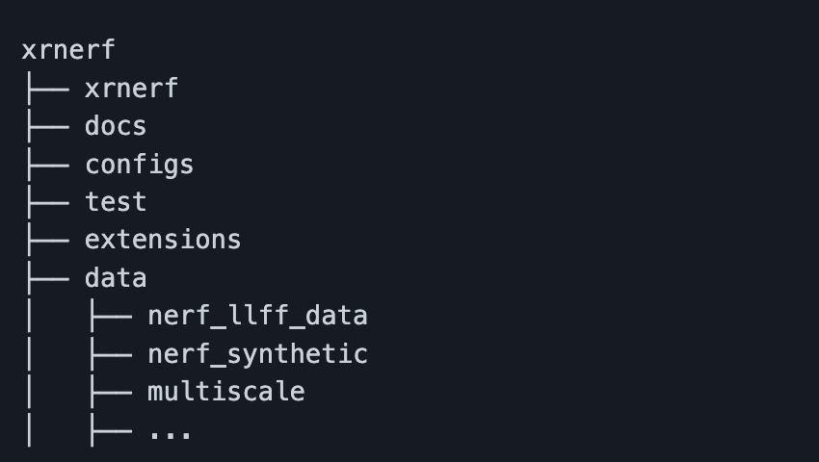Click the branch connector before nerf_synthetic

coord(109,354)
